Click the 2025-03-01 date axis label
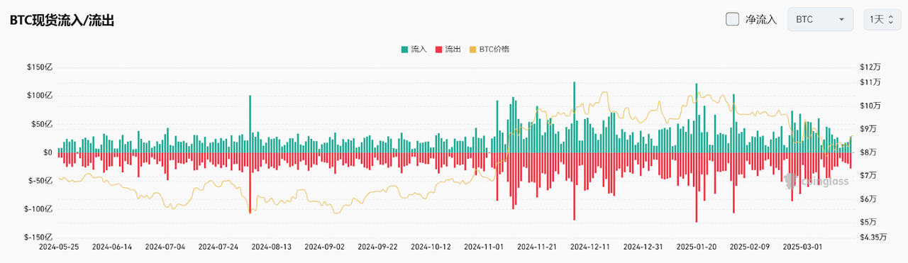Viewport: 908px width, 263px height. point(802,247)
